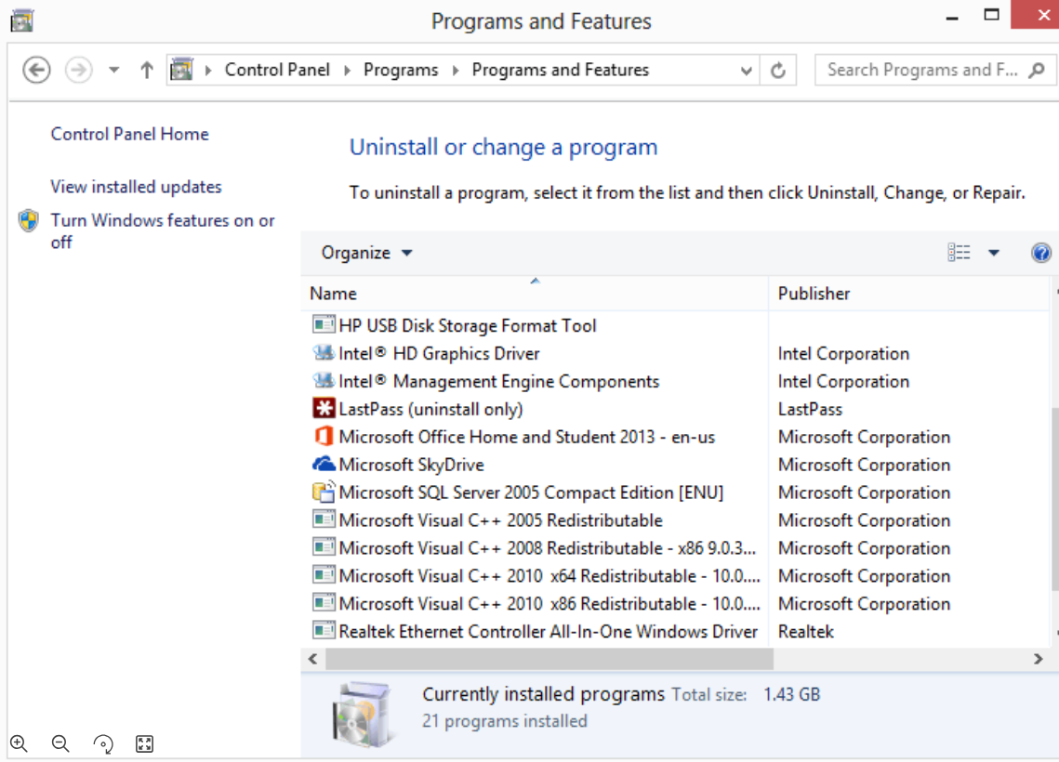Open Turn Windows features on or off
This screenshot has width=1059, height=762.
[x=163, y=230]
